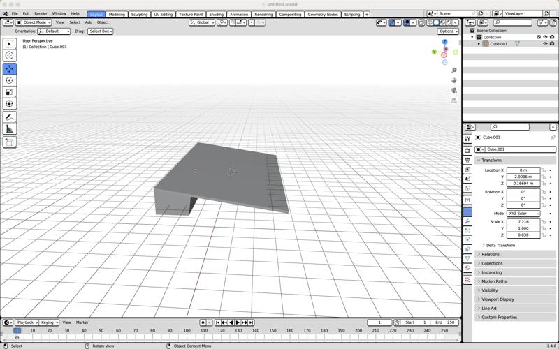559x349 pixels.
Task: Open the XYZ Euler rotation mode dropdown
Action: click(x=523, y=214)
